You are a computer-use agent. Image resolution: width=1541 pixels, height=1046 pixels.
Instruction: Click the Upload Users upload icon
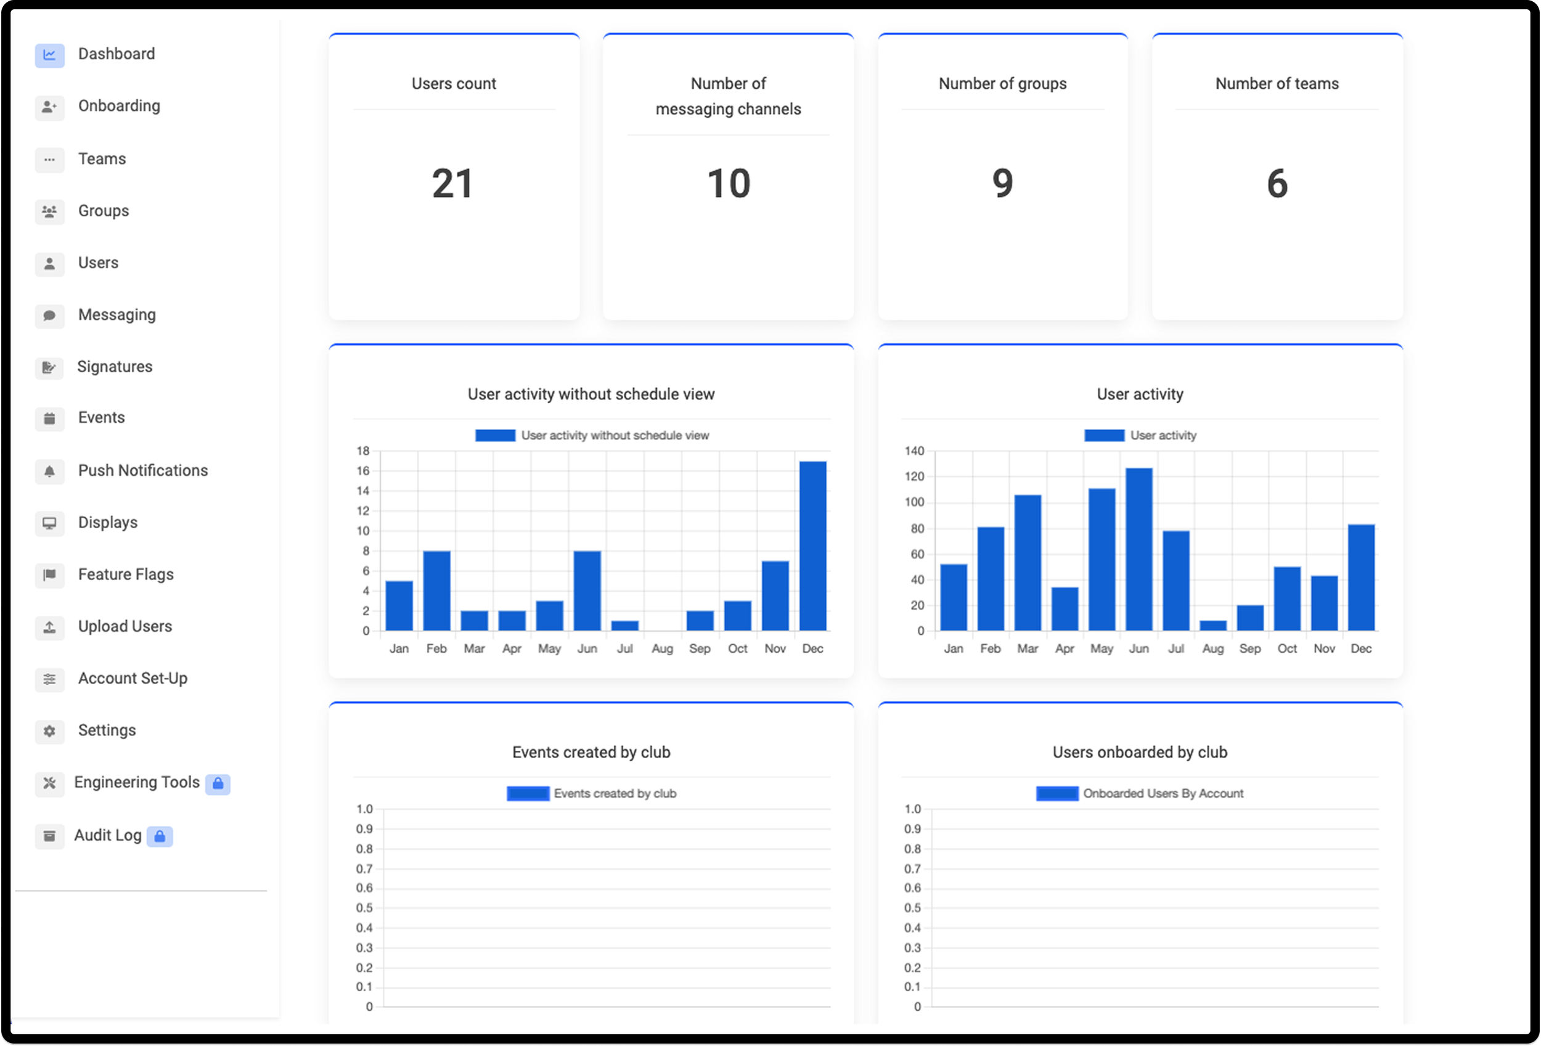pyautogui.click(x=49, y=627)
